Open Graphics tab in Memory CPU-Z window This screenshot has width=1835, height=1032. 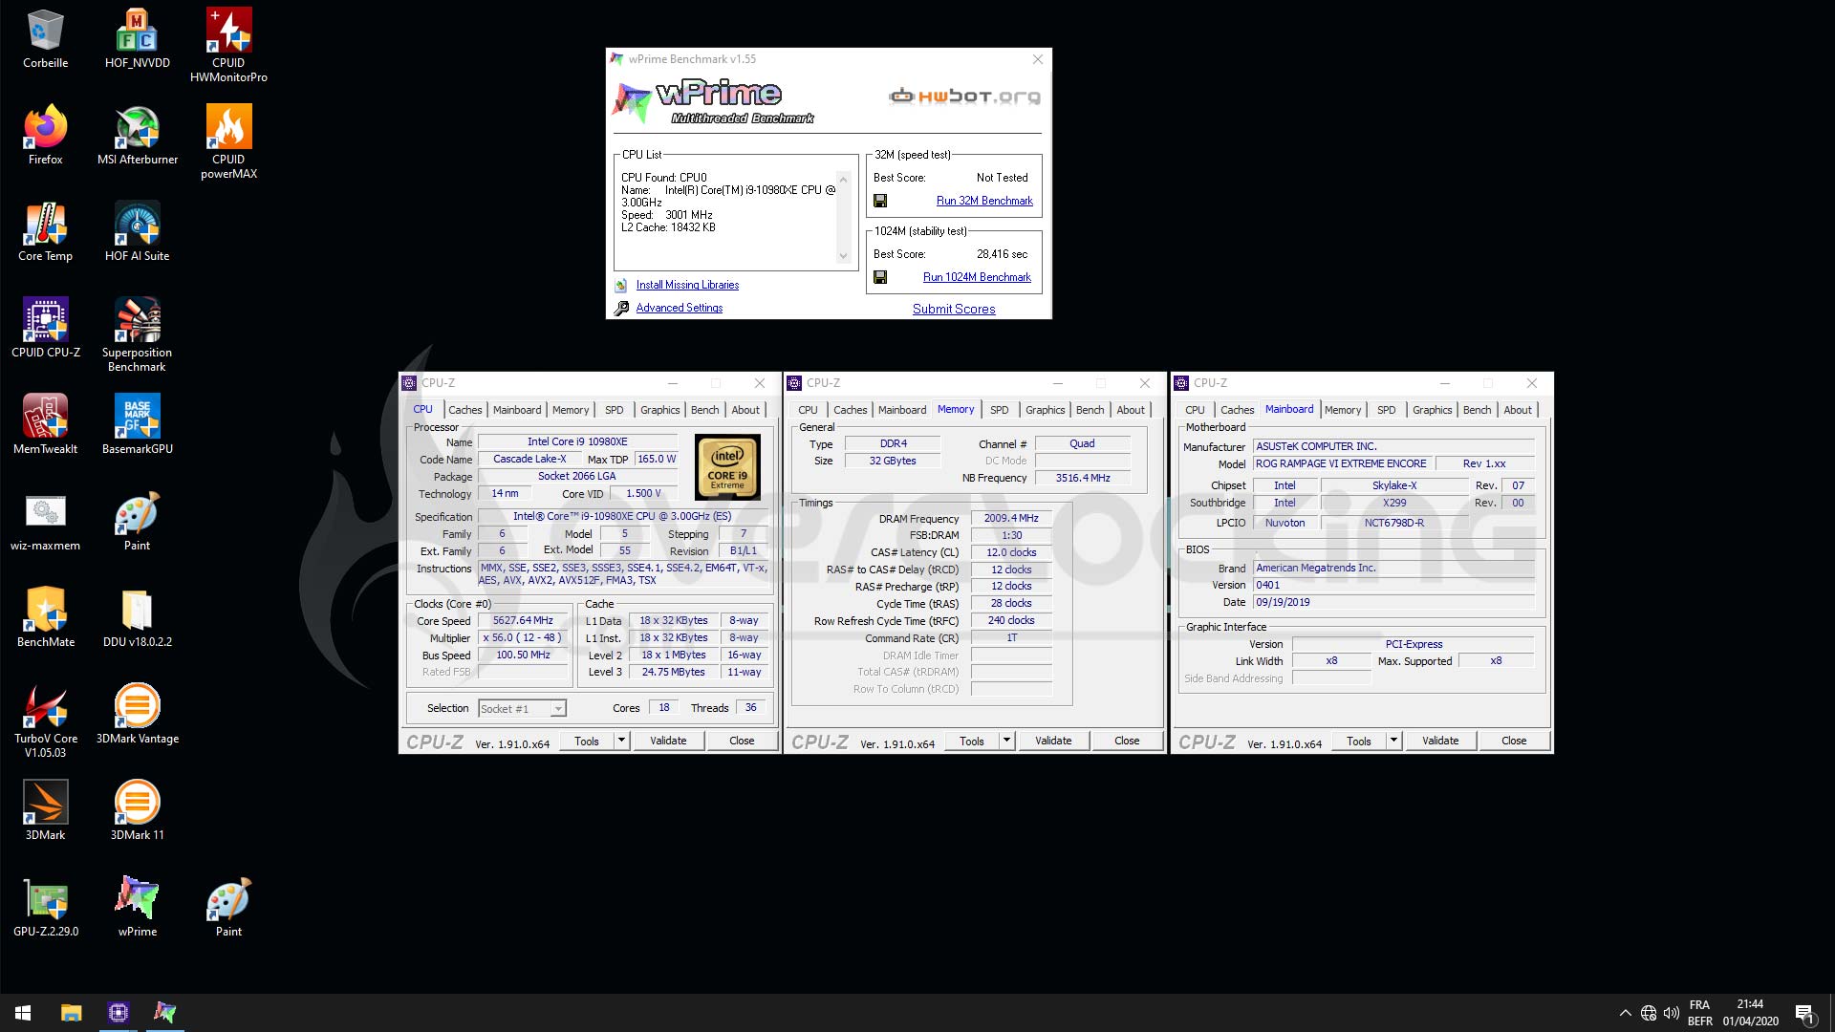point(1046,410)
